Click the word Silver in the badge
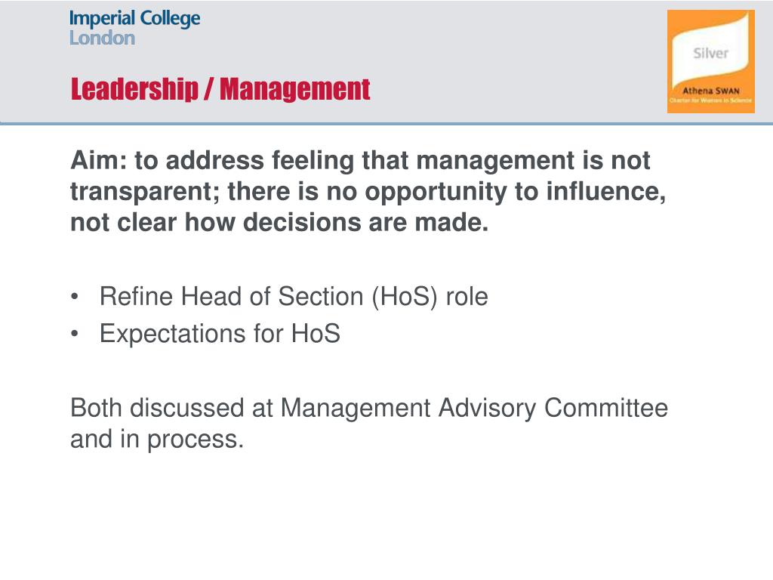Image resolution: width=773 pixels, height=580 pixels. pos(710,54)
